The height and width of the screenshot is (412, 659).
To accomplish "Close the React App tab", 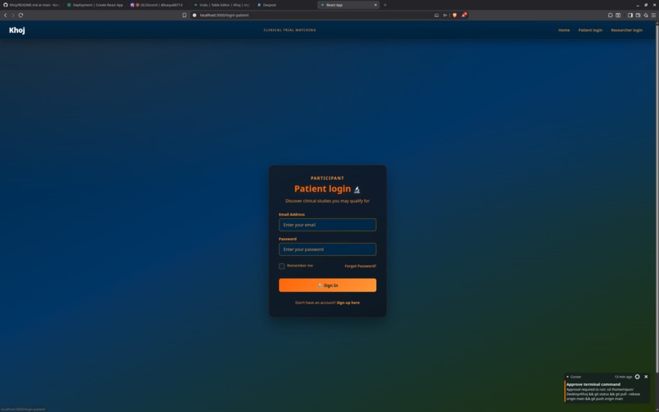I will click(x=376, y=5).
